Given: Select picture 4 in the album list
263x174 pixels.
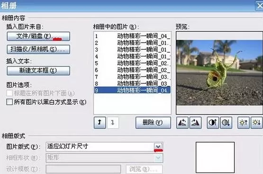Looking at the screenshot, I should coord(132,56).
